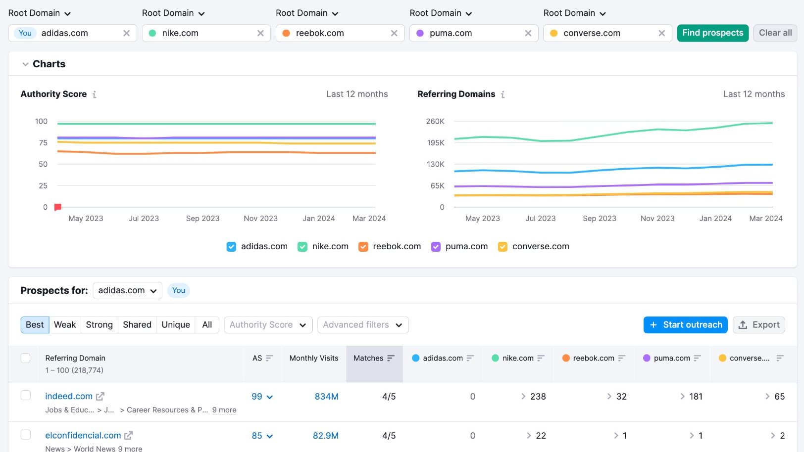Toggle adidas.com chart legend checkbox
This screenshot has width=804, height=452.
pos(231,246)
